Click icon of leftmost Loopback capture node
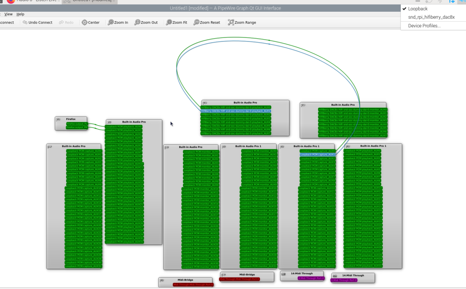Viewport: 466px width, 289px height. pos(49,146)
